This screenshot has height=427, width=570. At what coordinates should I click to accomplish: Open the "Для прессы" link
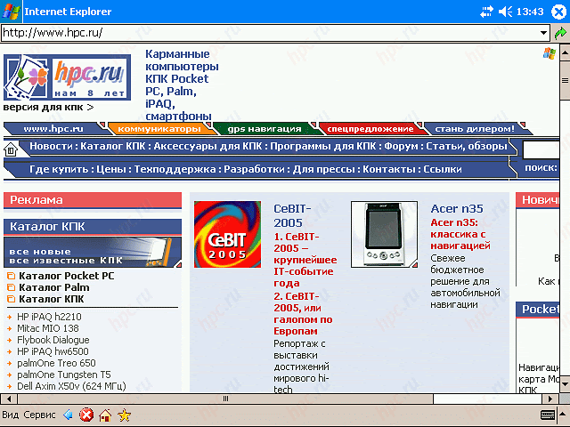coord(323,169)
